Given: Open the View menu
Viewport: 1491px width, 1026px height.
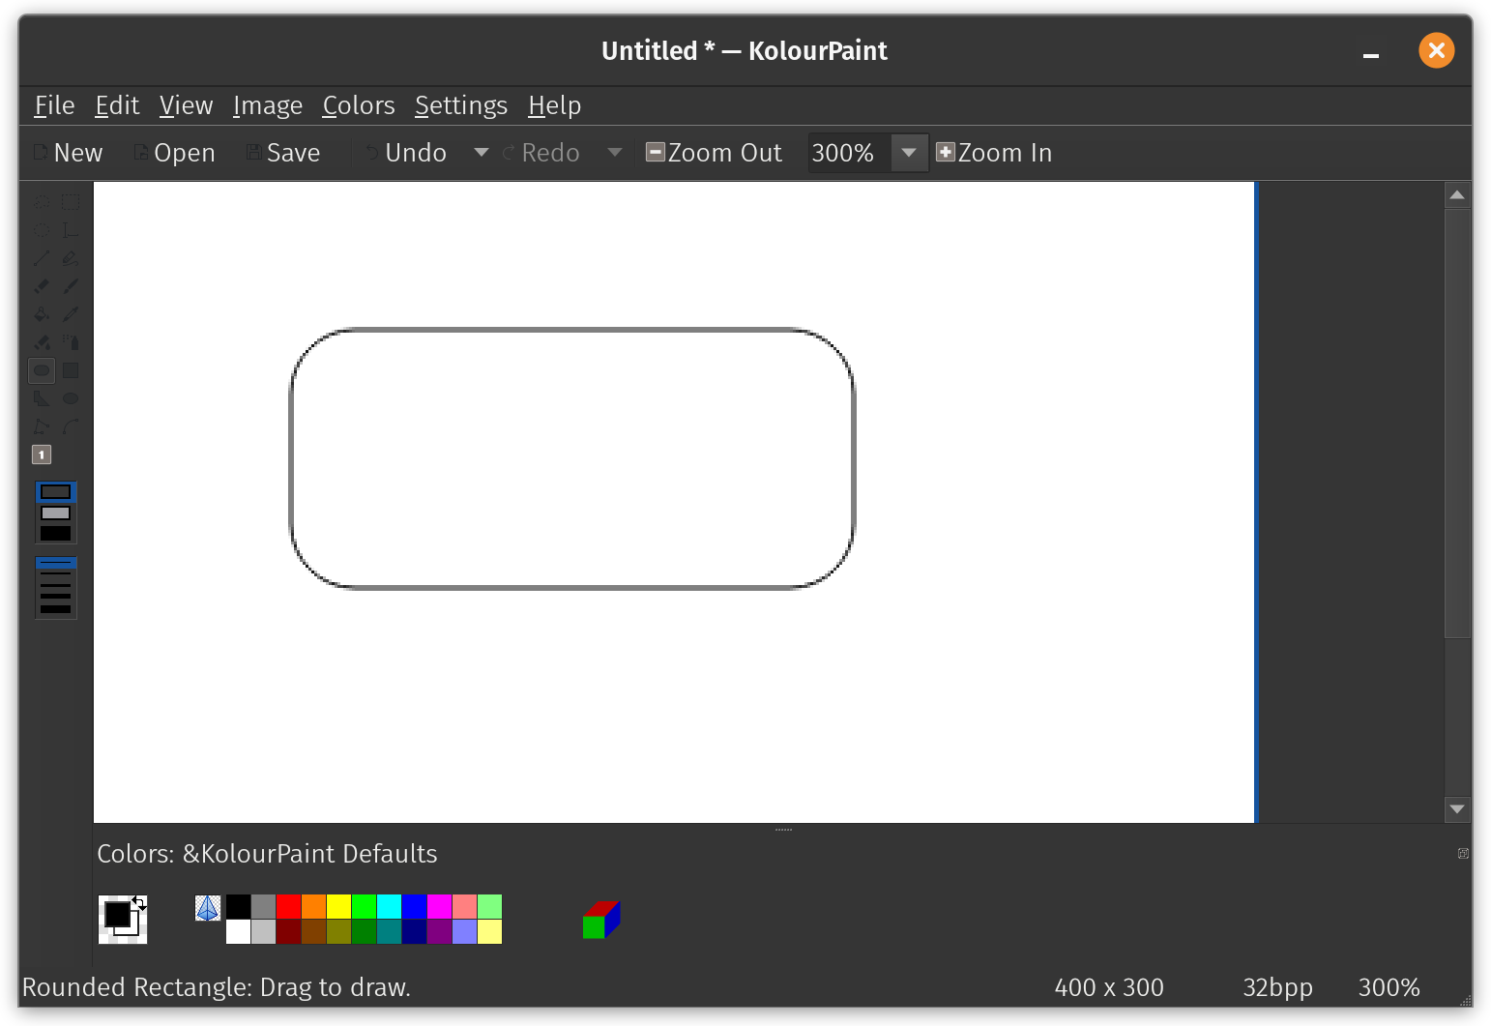Looking at the screenshot, I should point(186,105).
